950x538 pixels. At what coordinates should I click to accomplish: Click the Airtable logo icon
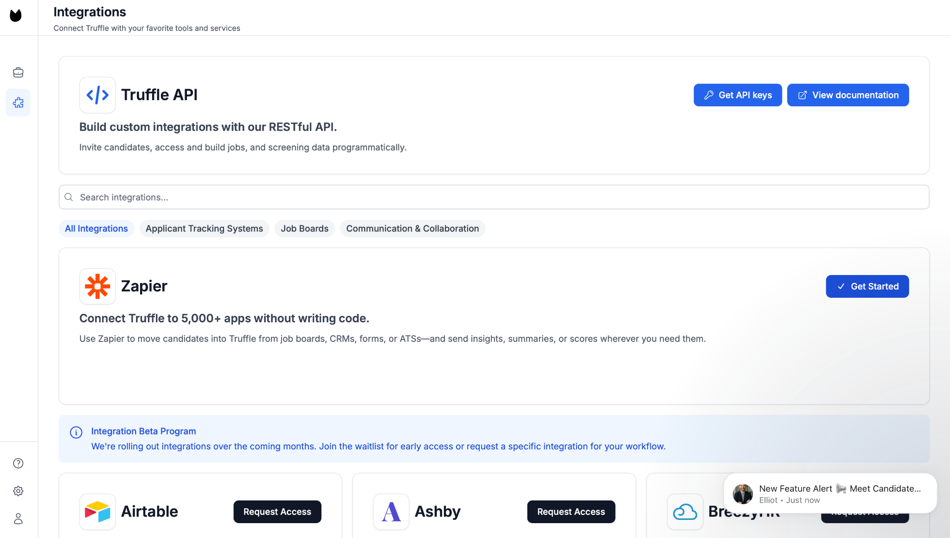(97, 512)
